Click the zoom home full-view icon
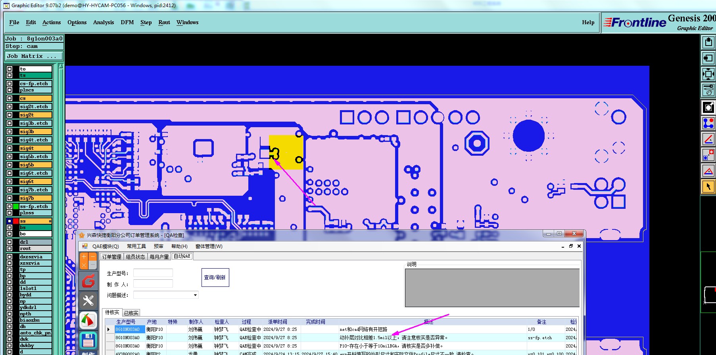 (x=708, y=42)
